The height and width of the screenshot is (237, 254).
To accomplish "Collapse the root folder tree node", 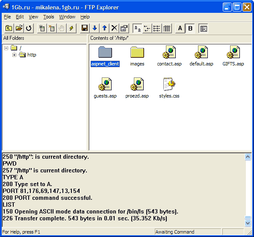I will (6, 48).
